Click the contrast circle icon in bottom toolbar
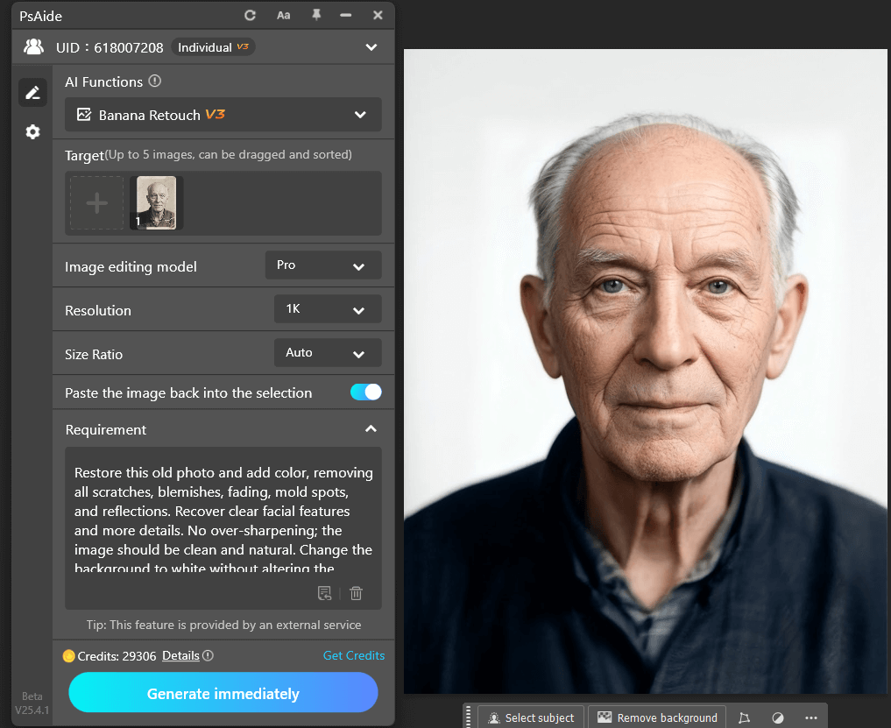Screen dimensions: 891x728 coord(776,717)
